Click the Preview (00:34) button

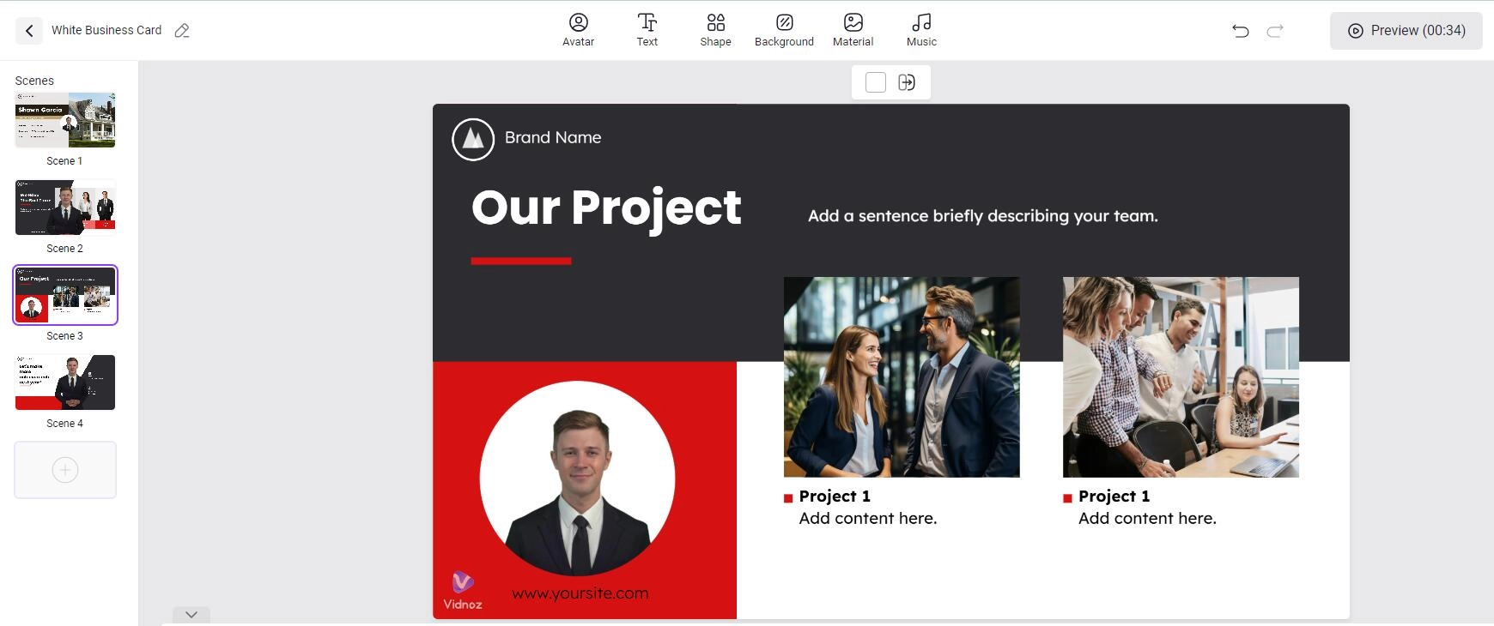click(1406, 31)
